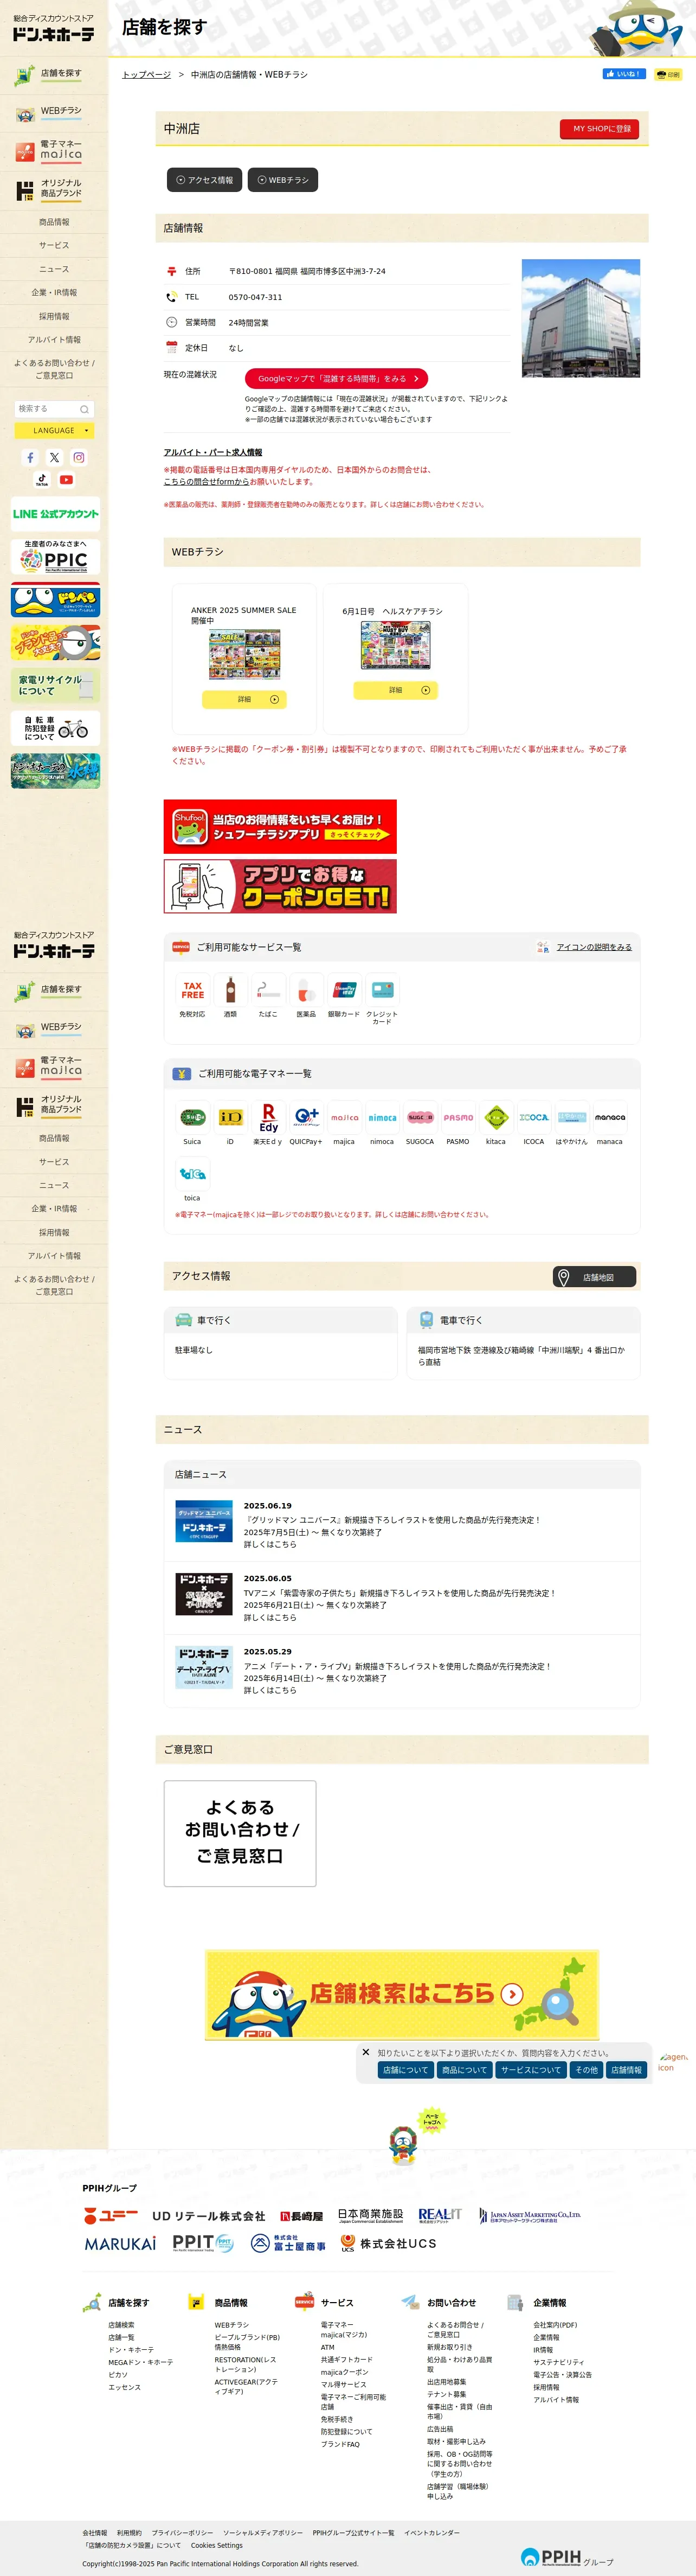Open Cookies Settings in the footer

(x=217, y=2545)
